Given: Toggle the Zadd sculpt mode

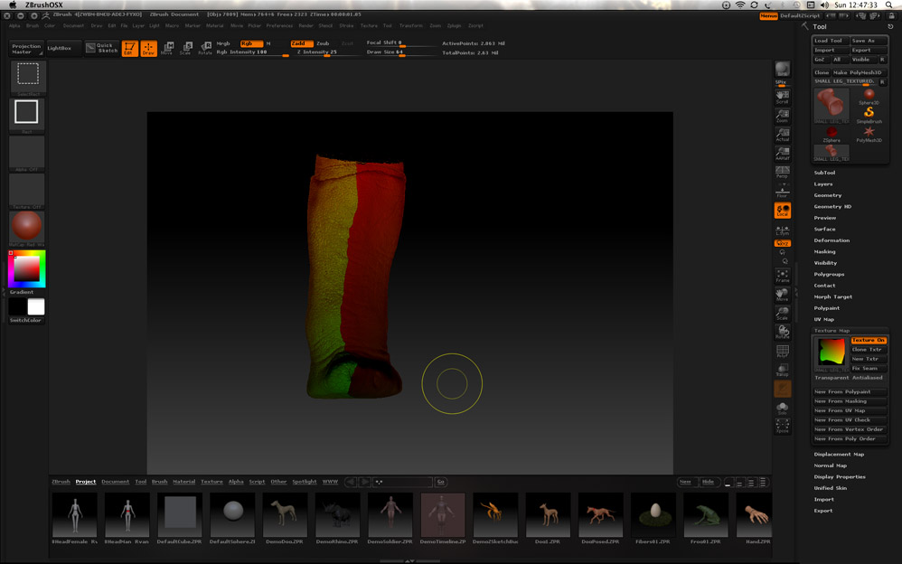Looking at the screenshot, I should click(x=302, y=43).
